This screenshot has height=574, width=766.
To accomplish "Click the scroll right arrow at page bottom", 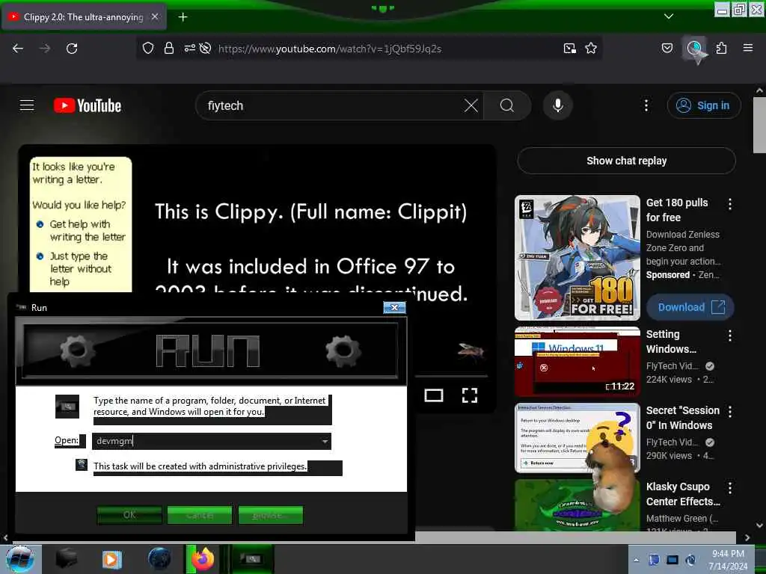I will click(x=747, y=537).
